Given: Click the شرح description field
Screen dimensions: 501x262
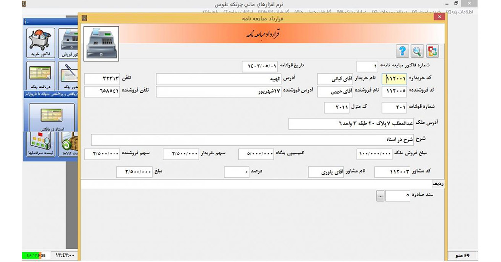Looking at the screenshot, I should click(x=252, y=140).
